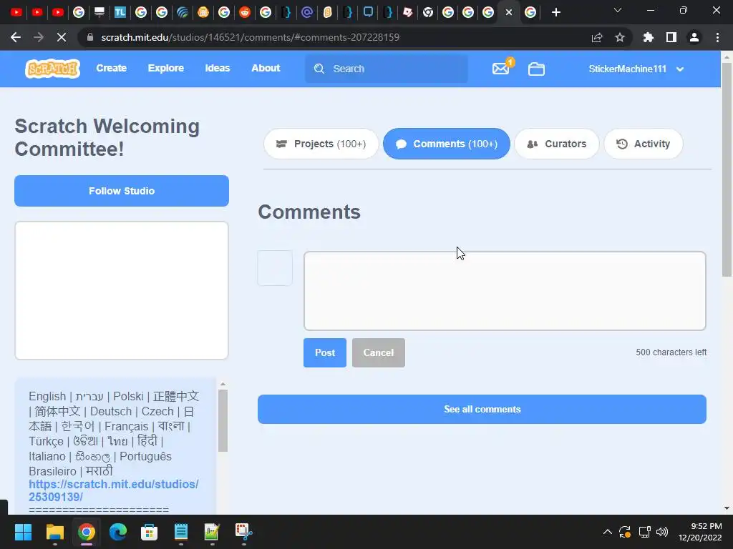Click the search magnifier icon
Screen dimensions: 733x549
point(319,69)
